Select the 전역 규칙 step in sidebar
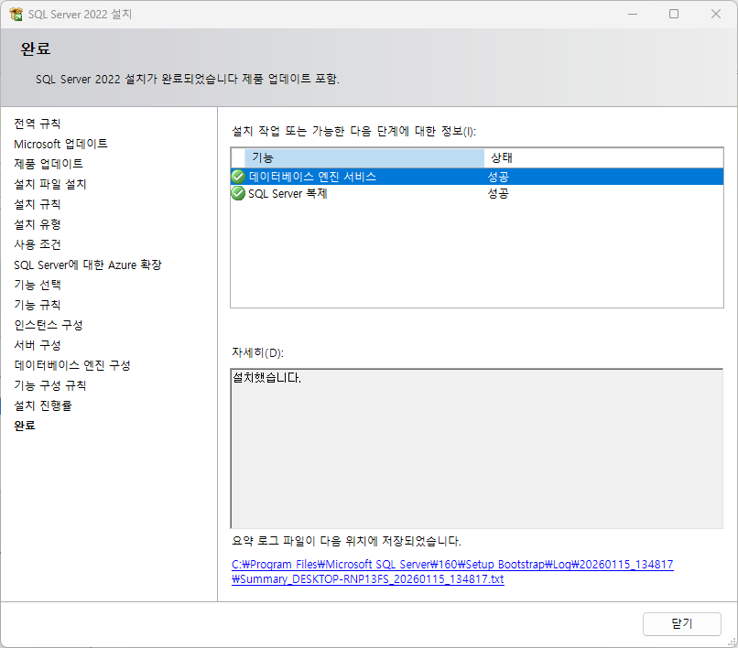Viewport: 738px width, 648px height. pos(38,124)
